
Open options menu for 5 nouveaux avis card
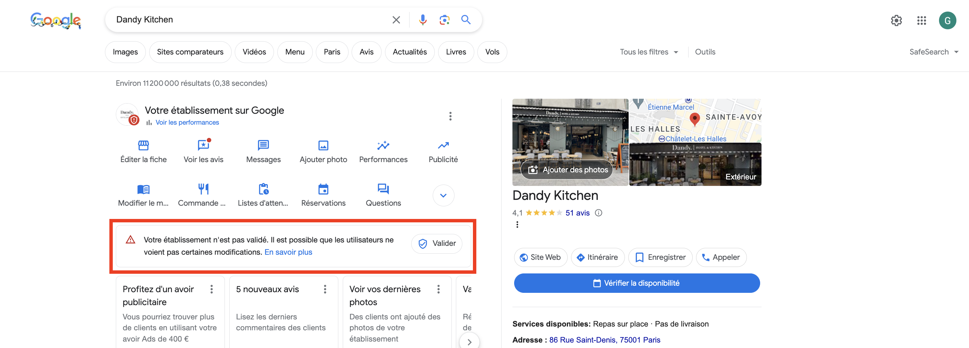point(325,289)
